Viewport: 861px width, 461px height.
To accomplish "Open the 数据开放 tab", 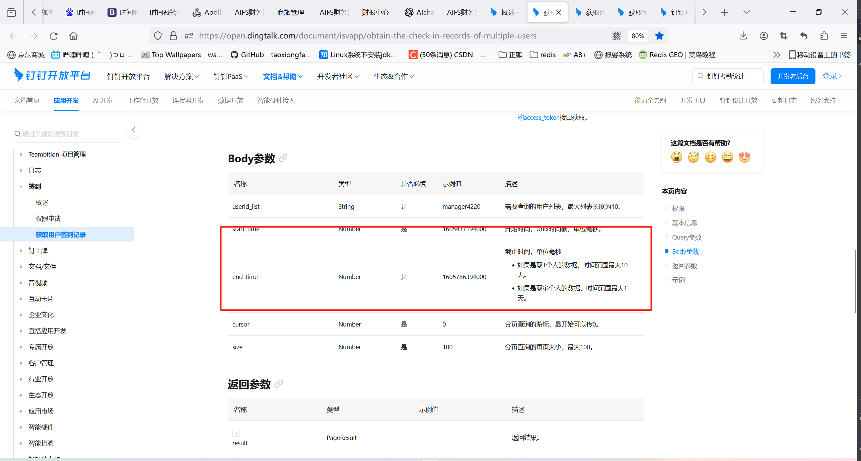I will pyautogui.click(x=230, y=100).
